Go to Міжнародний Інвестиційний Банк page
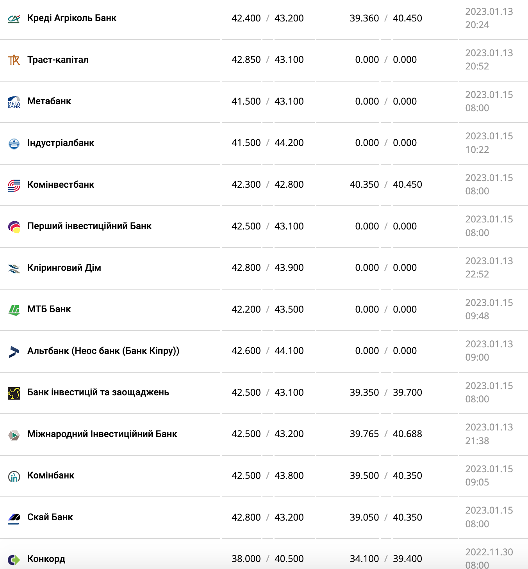 point(102,434)
